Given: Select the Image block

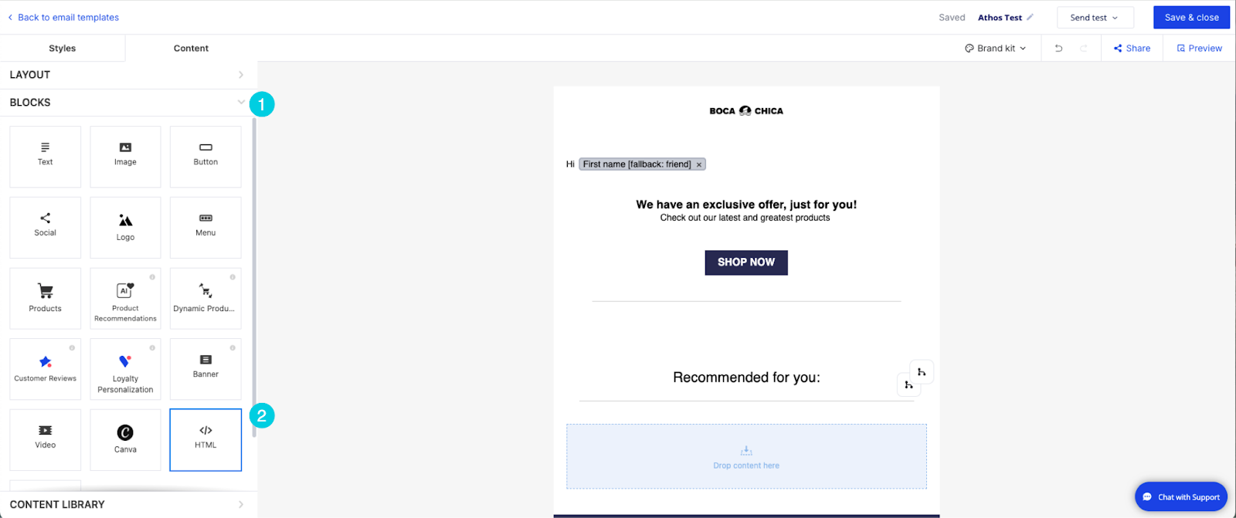Looking at the screenshot, I should [x=125, y=157].
